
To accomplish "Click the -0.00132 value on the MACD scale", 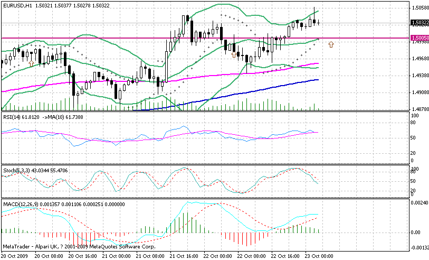I will tap(420, 248).
